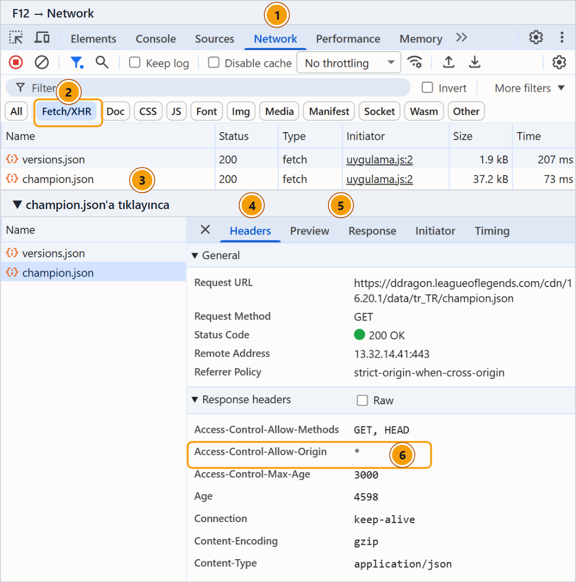The height and width of the screenshot is (582, 576).
Task: Select the All filter chip
Action: point(16,111)
